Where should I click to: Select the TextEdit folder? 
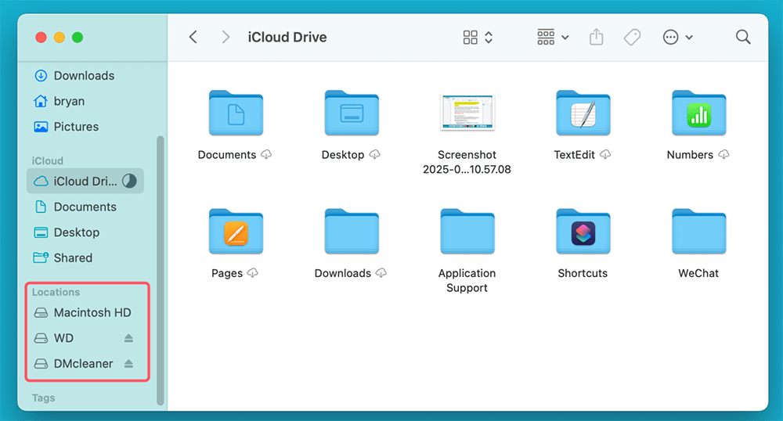click(x=583, y=113)
